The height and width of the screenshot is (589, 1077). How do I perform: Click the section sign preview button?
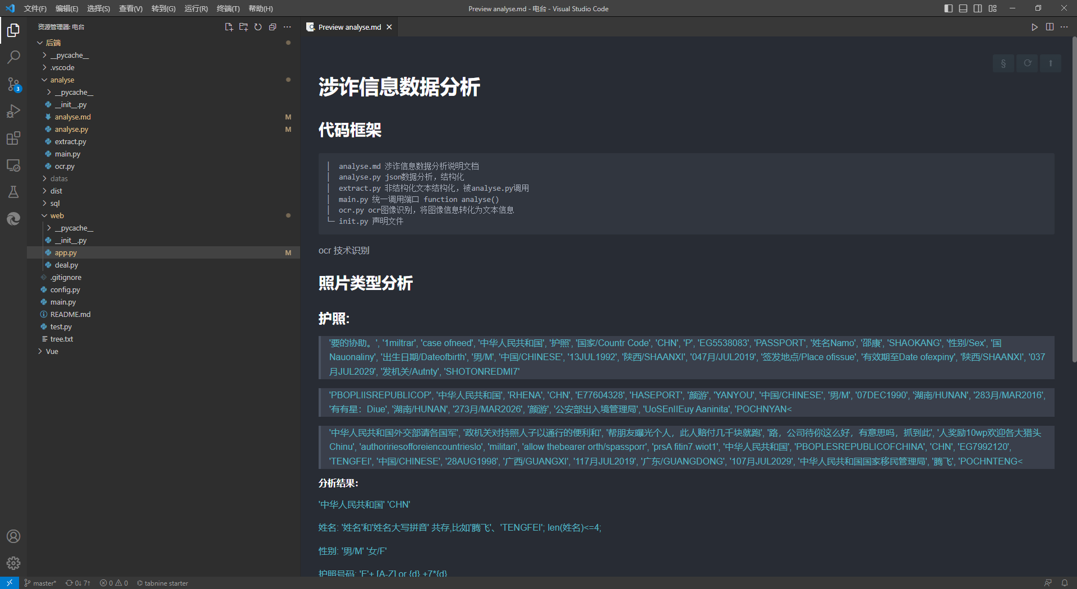pos(1004,63)
